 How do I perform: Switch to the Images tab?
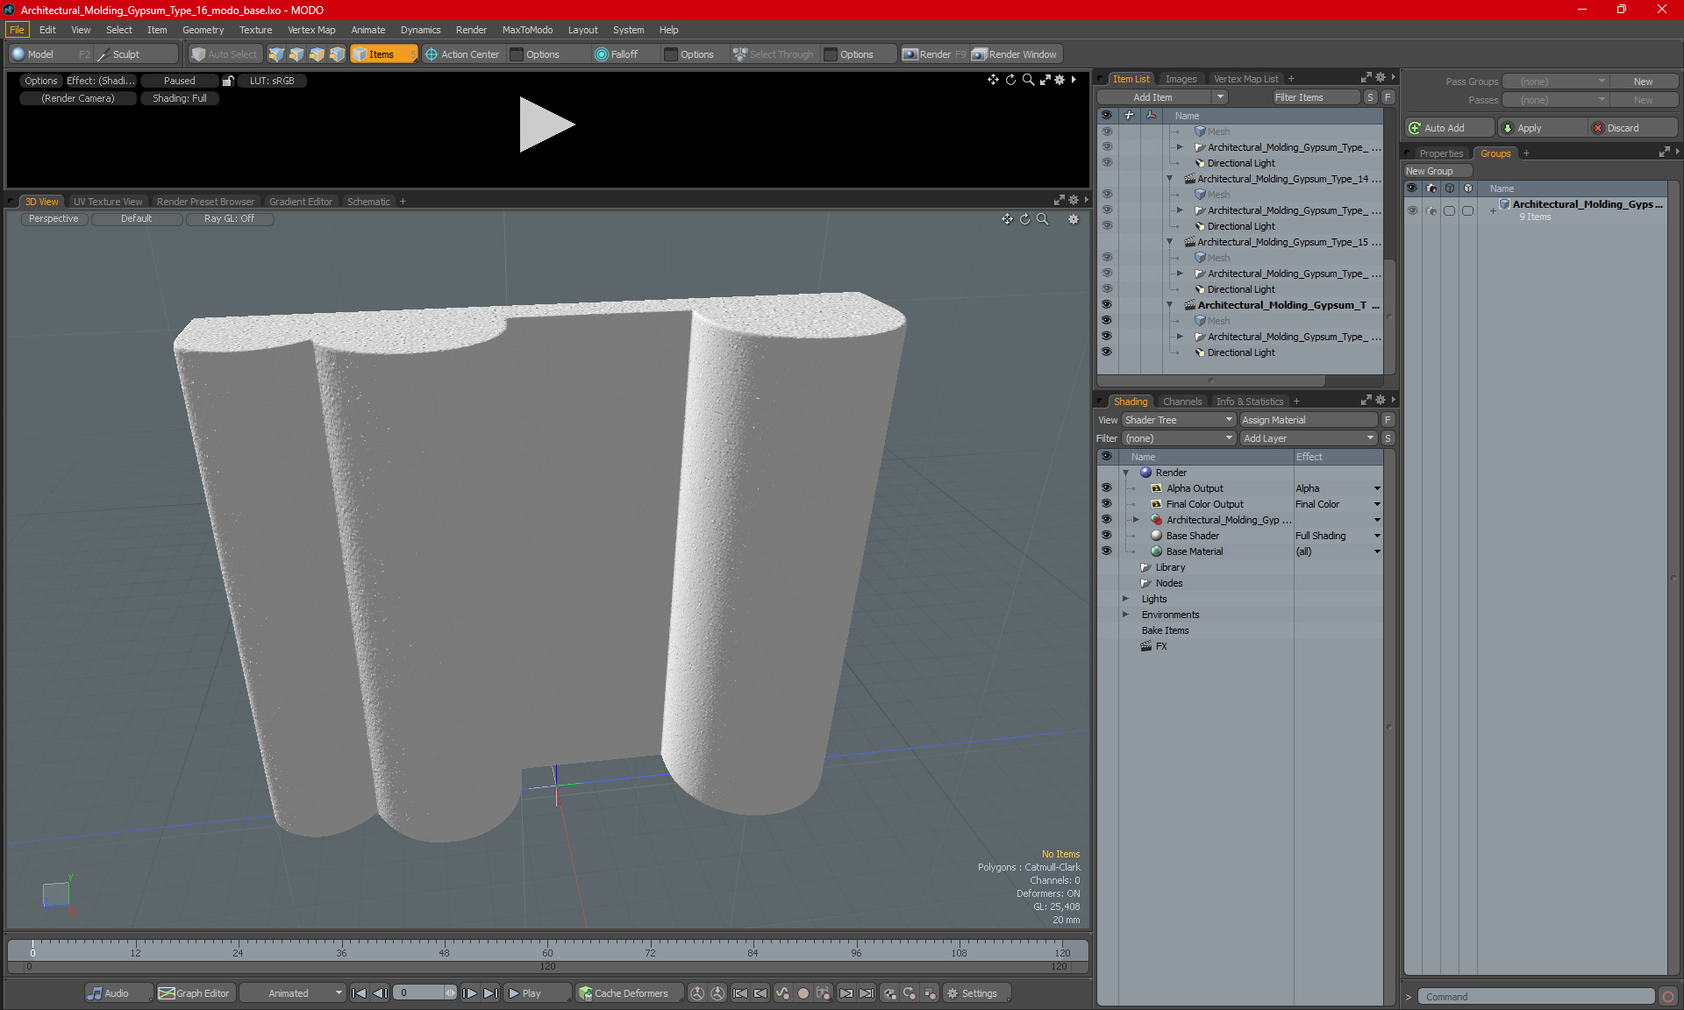[1181, 79]
